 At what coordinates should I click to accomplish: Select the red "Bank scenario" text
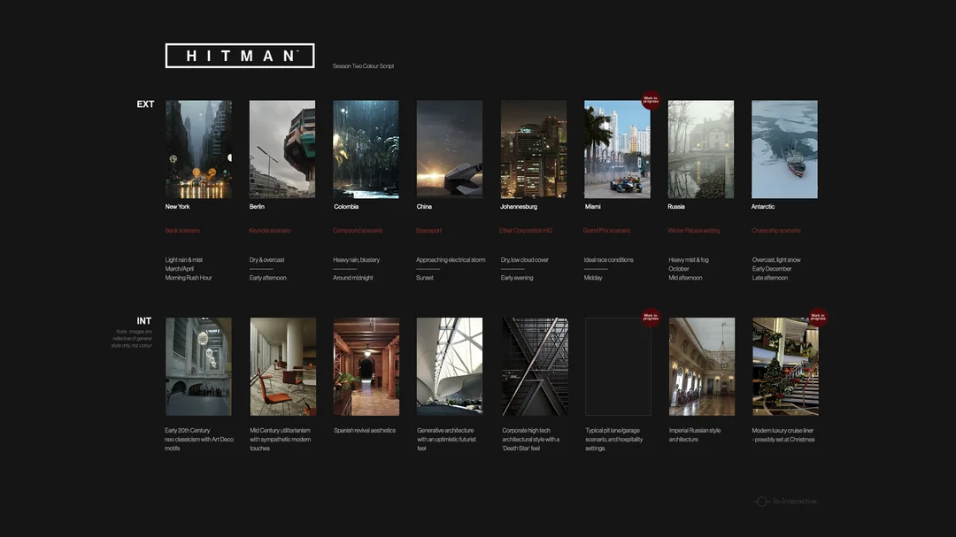(182, 230)
